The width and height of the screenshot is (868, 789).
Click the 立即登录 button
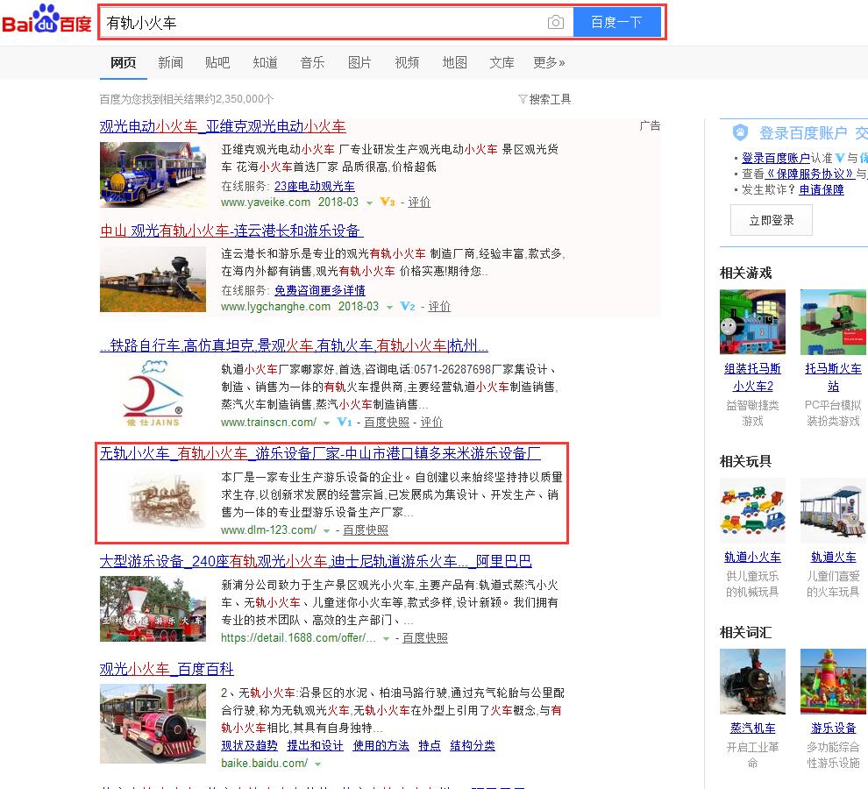771,220
